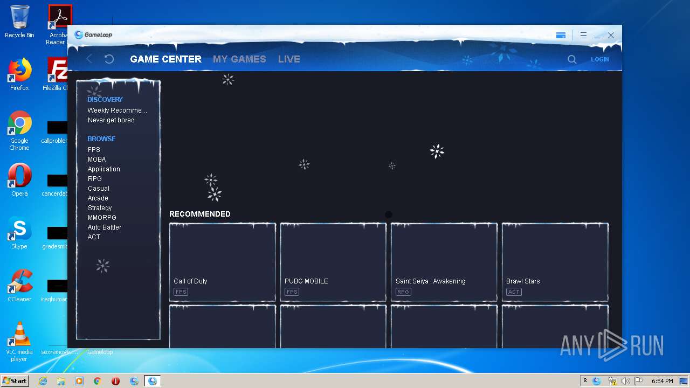Image resolution: width=690 pixels, height=388 pixels.
Task: Open FileZilla Client desktop shortcut
Action: pyautogui.click(x=56, y=74)
